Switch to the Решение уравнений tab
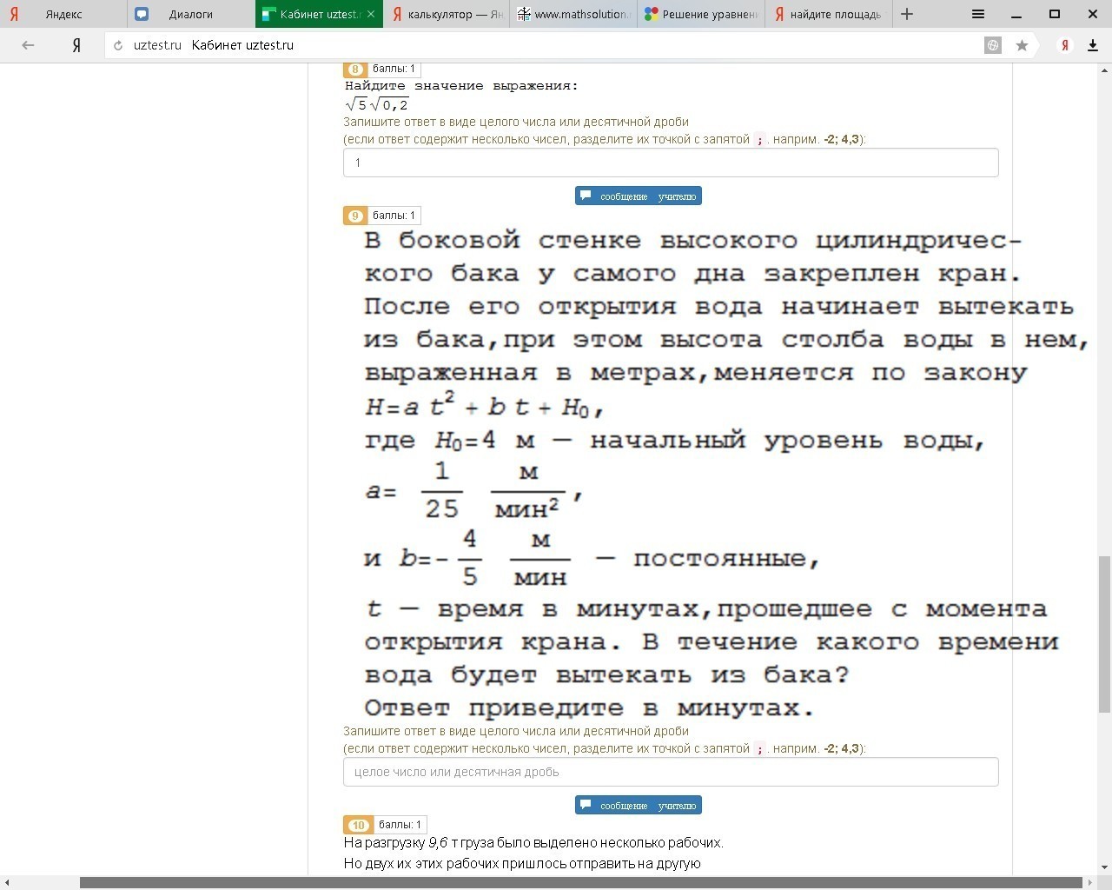 702,14
